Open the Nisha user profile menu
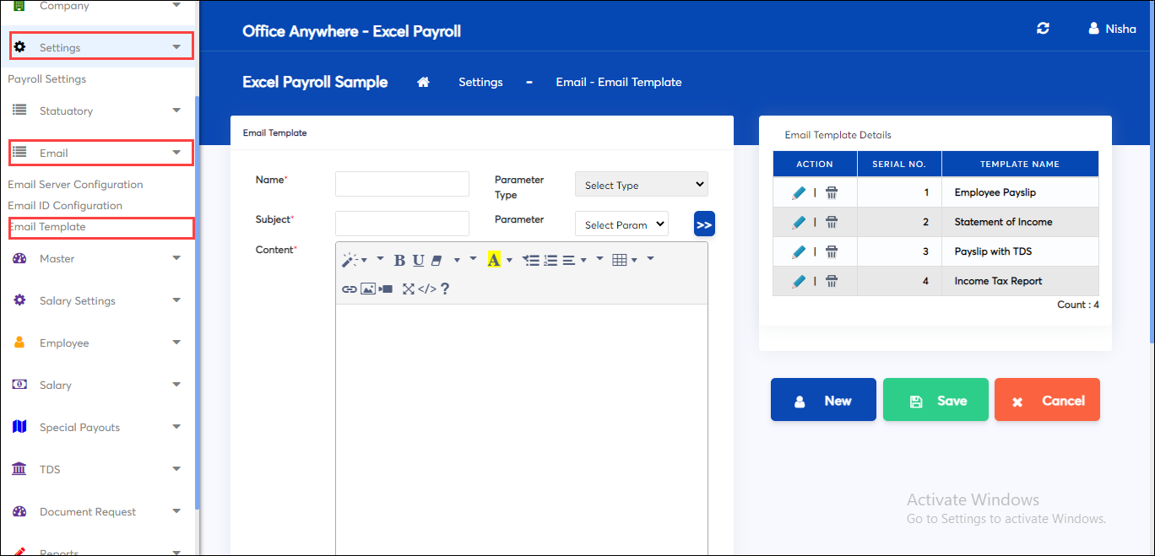The height and width of the screenshot is (556, 1155). (1112, 29)
